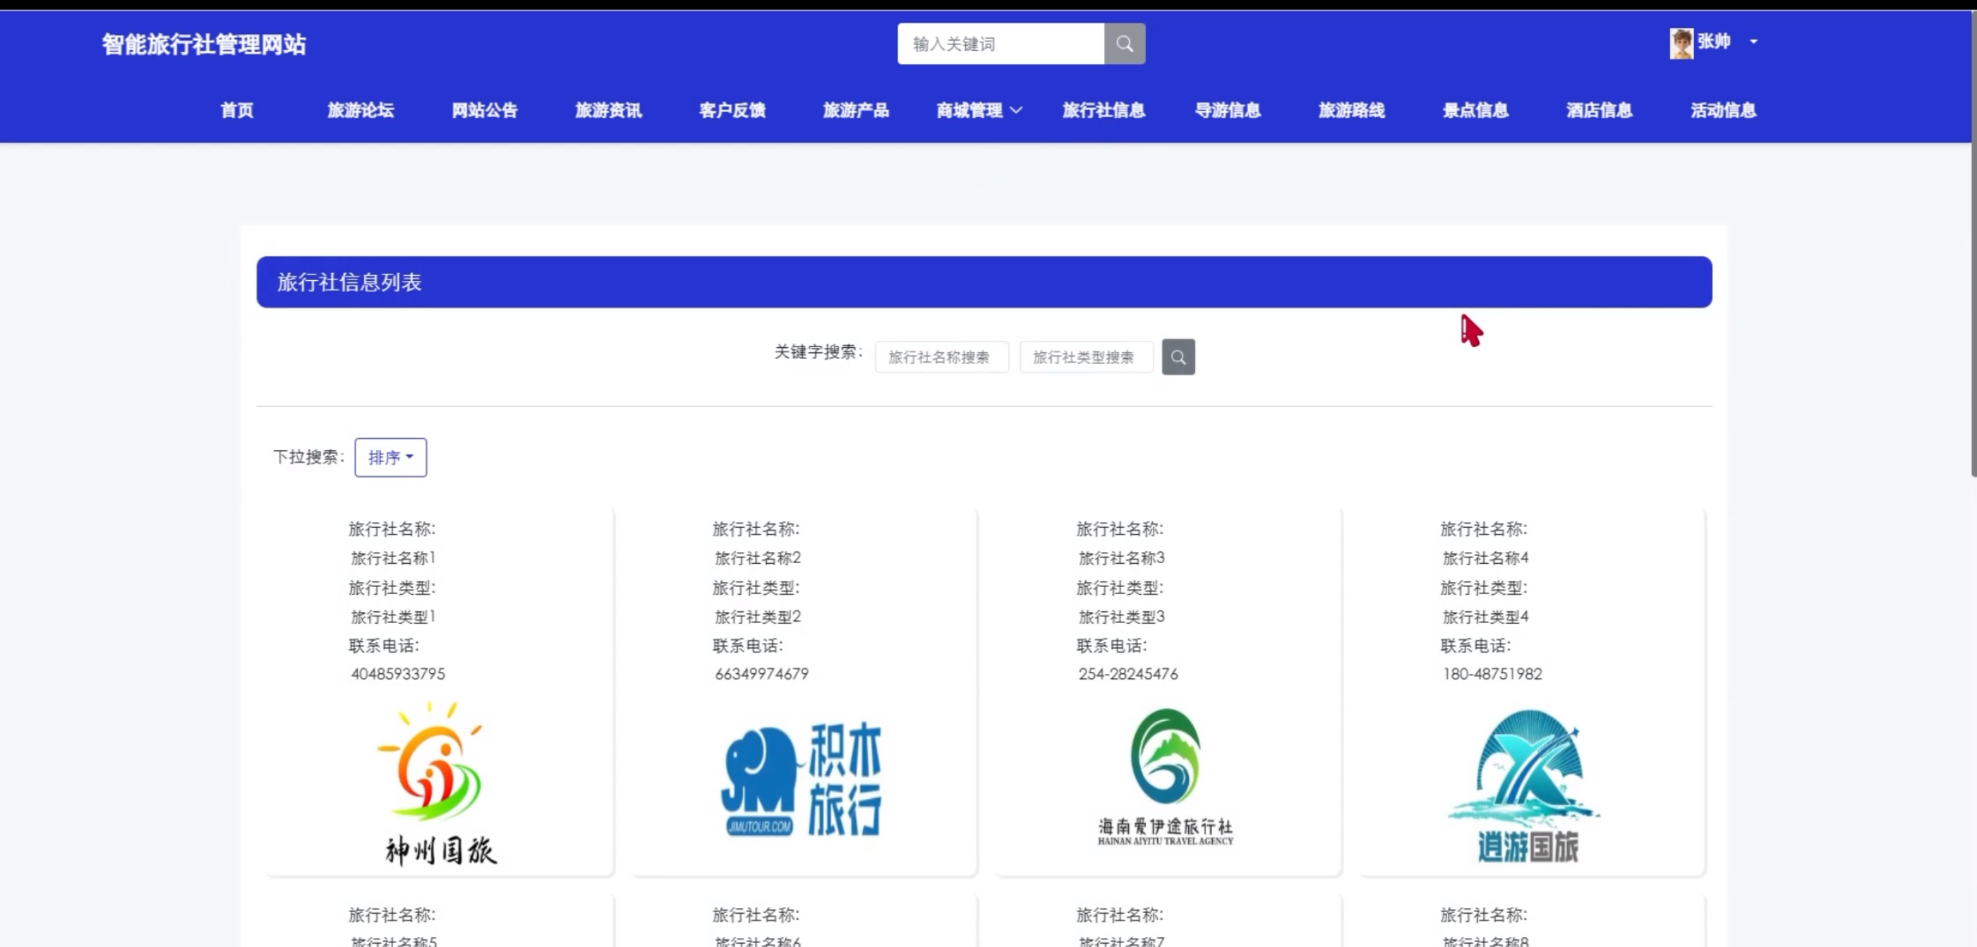Screen dimensions: 1977x947
Task: Open the 逍游国旅 logo image
Action: coord(1526,784)
